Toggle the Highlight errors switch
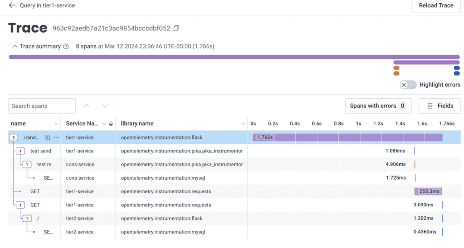This screenshot has width=464, height=248. [408, 85]
